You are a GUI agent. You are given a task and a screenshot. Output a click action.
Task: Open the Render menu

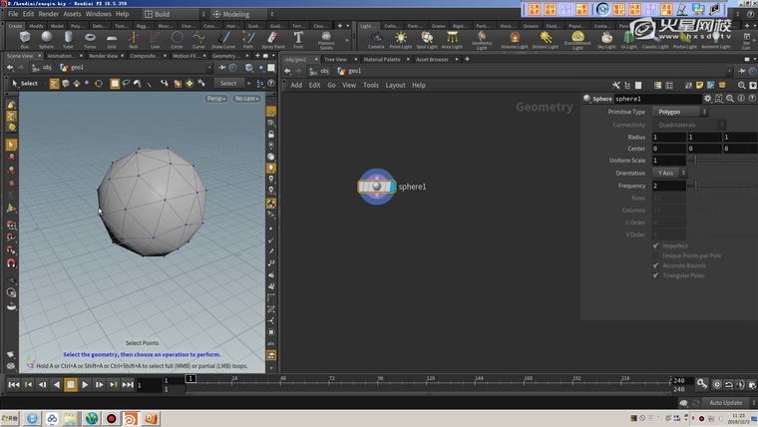(x=48, y=14)
